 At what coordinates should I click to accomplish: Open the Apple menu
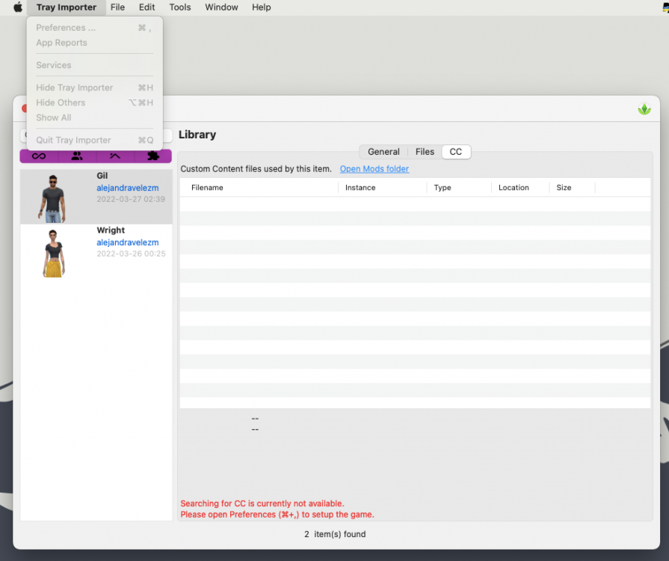click(17, 7)
